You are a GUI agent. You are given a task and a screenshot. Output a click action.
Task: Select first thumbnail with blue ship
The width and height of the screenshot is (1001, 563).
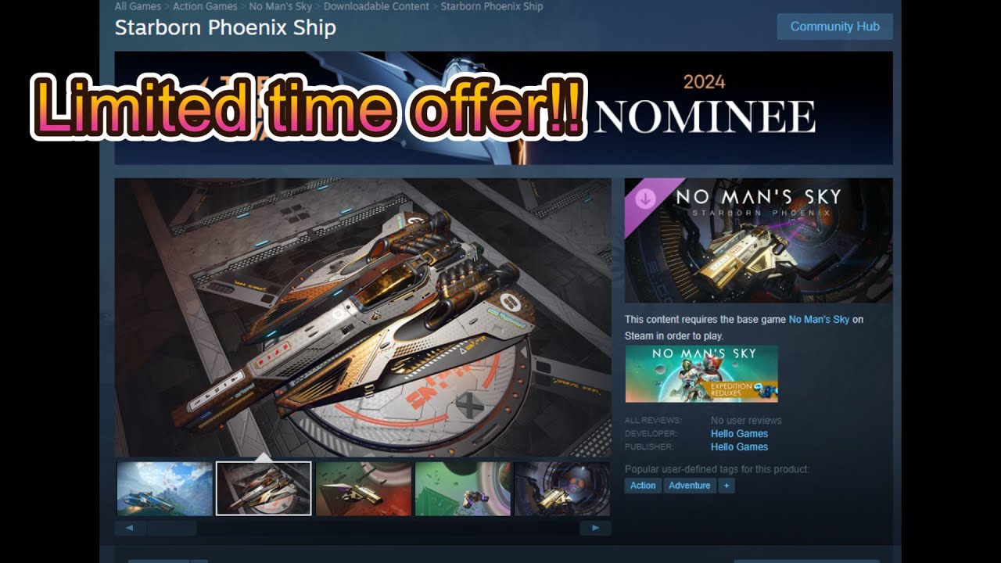click(x=165, y=489)
